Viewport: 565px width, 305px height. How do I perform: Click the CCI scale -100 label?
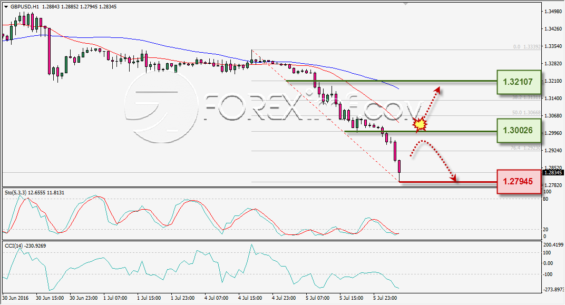[548, 274]
